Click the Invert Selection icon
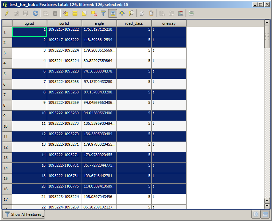Viewport: 272px width, 221px height. [84, 13]
